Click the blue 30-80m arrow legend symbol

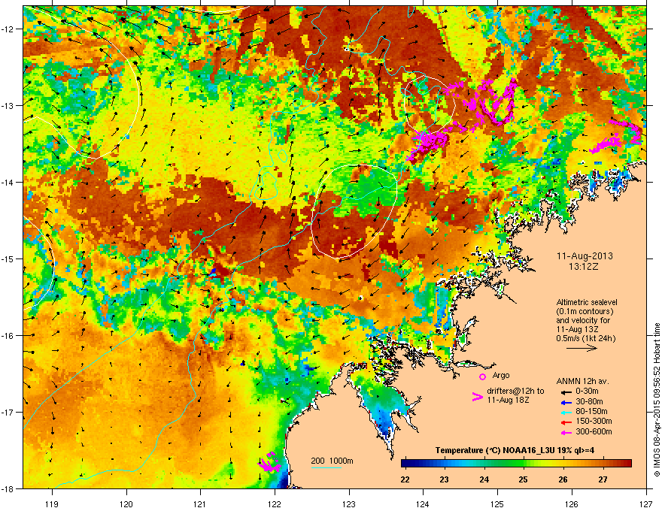click(x=566, y=402)
